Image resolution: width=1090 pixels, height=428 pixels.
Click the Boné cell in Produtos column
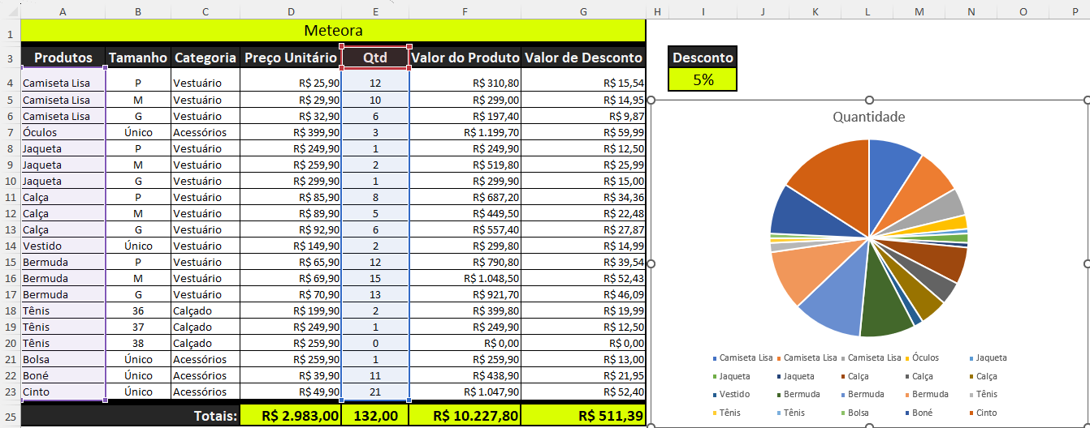tap(63, 375)
